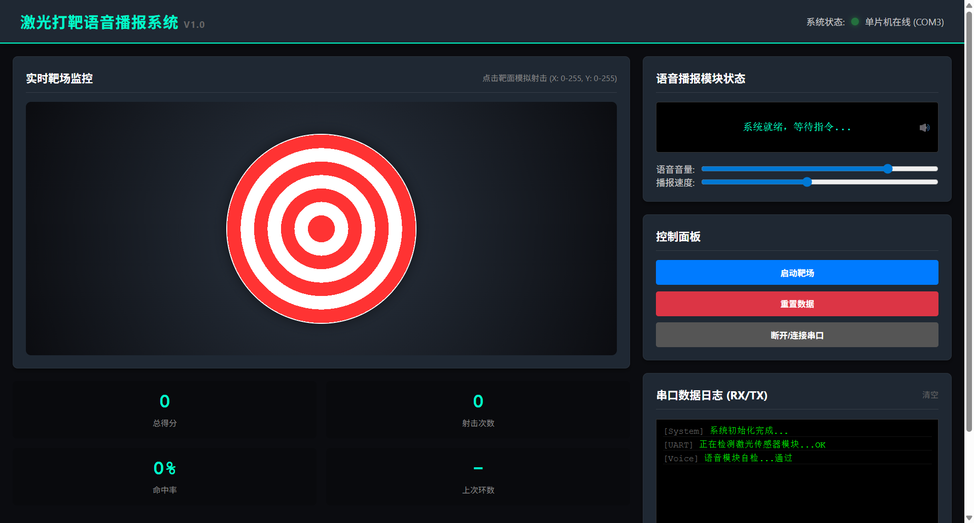Click the 播报速度 speed slider handle
Screen dimensions: 974x523
coord(807,182)
